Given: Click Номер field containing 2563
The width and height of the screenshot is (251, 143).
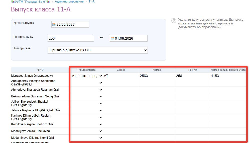Looking at the screenshot, I should [x=157, y=76].
